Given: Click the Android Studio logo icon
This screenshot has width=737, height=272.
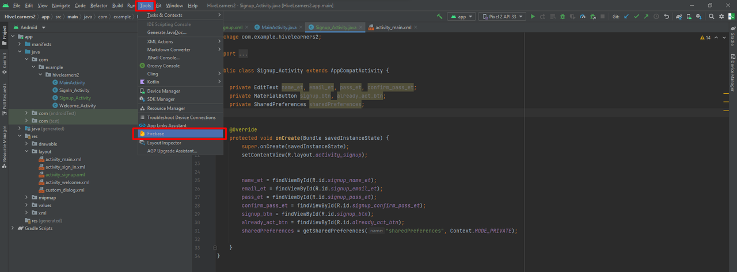Looking at the screenshot, I should click(x=5, y=5).
